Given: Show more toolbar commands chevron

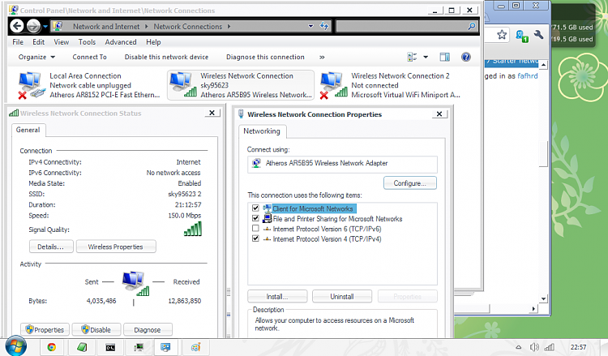Looking at the screenshot, I should (x=322, y=58).
